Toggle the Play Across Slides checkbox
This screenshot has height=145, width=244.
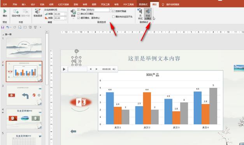point(79,14)
